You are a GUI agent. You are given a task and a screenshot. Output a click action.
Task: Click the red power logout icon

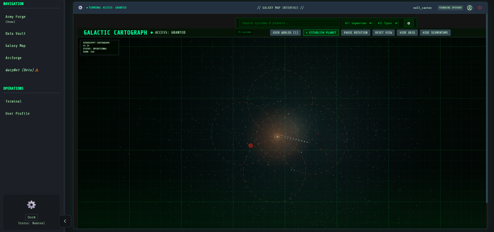(x=480, y=8)
